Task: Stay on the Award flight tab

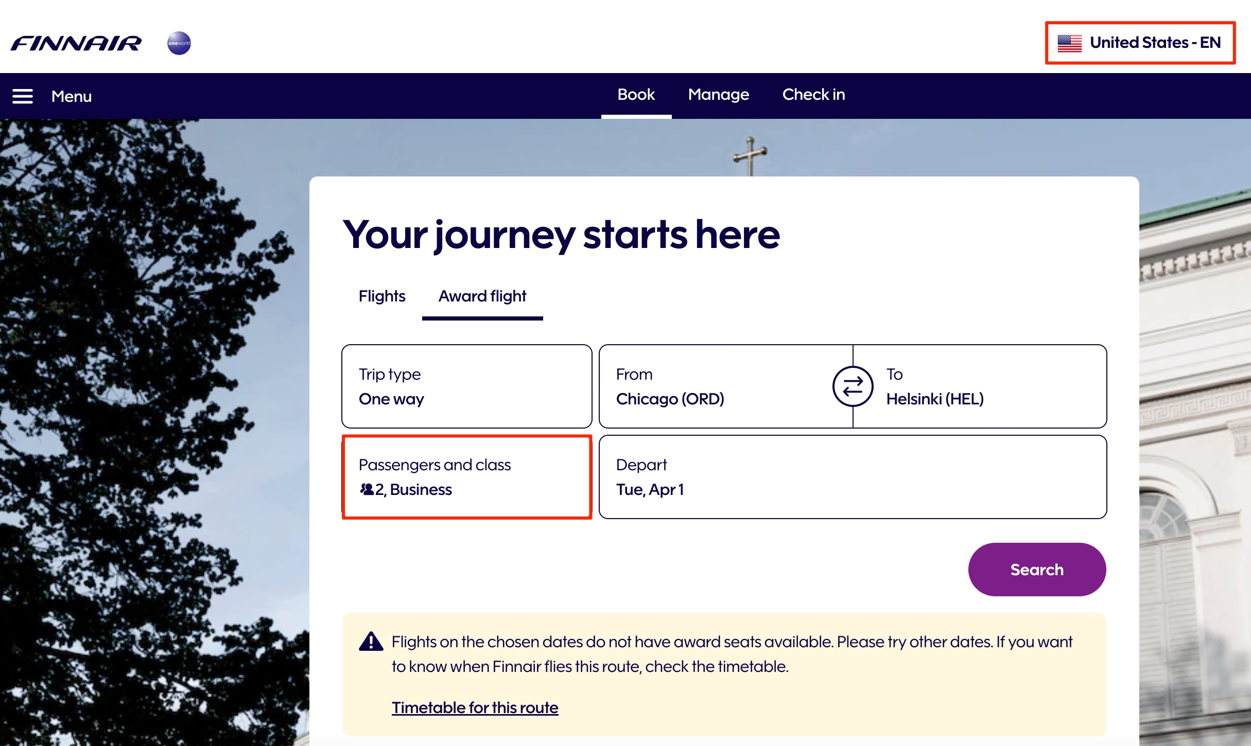Action: coord(482,296)
